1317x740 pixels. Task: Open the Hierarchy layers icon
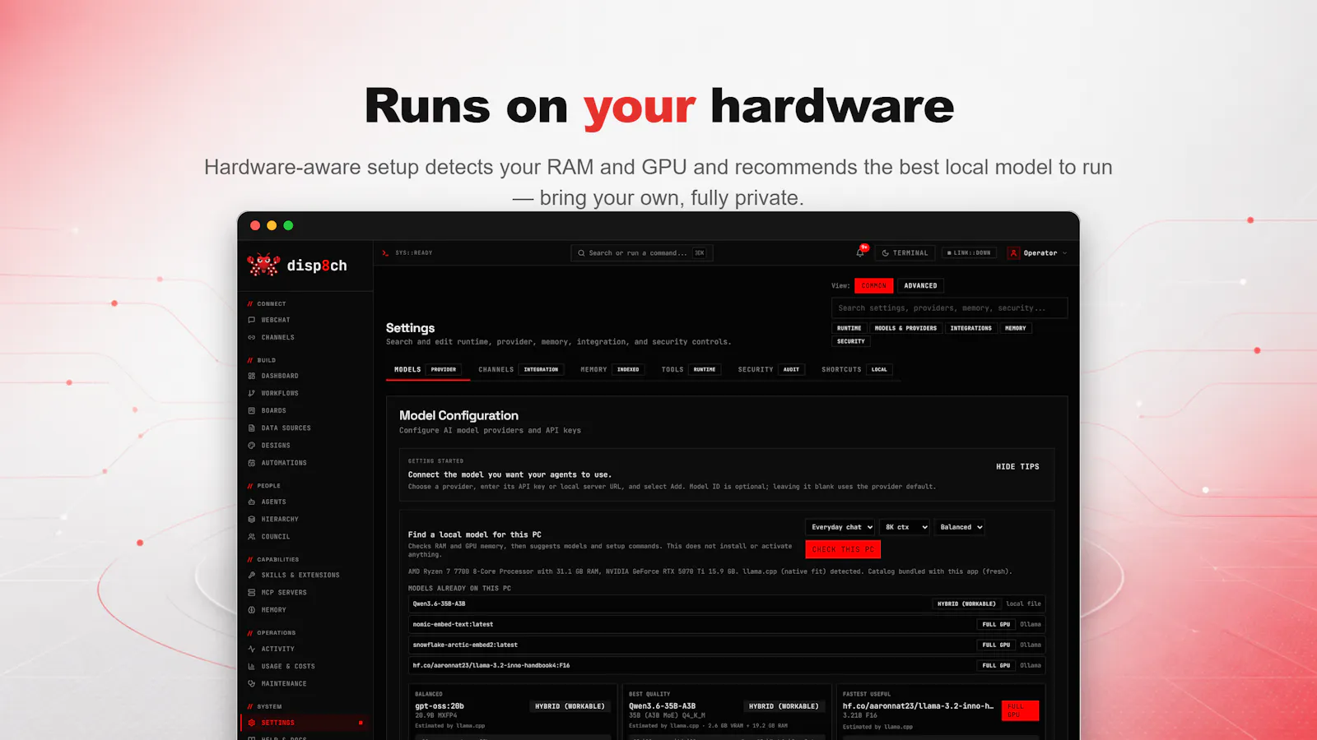pyautogui.click(x=252, y=519)
